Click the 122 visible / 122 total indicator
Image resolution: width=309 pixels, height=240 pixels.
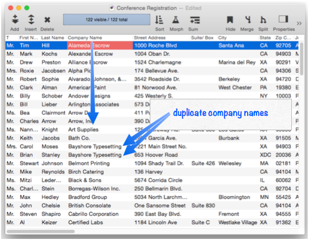pos(107,20)
